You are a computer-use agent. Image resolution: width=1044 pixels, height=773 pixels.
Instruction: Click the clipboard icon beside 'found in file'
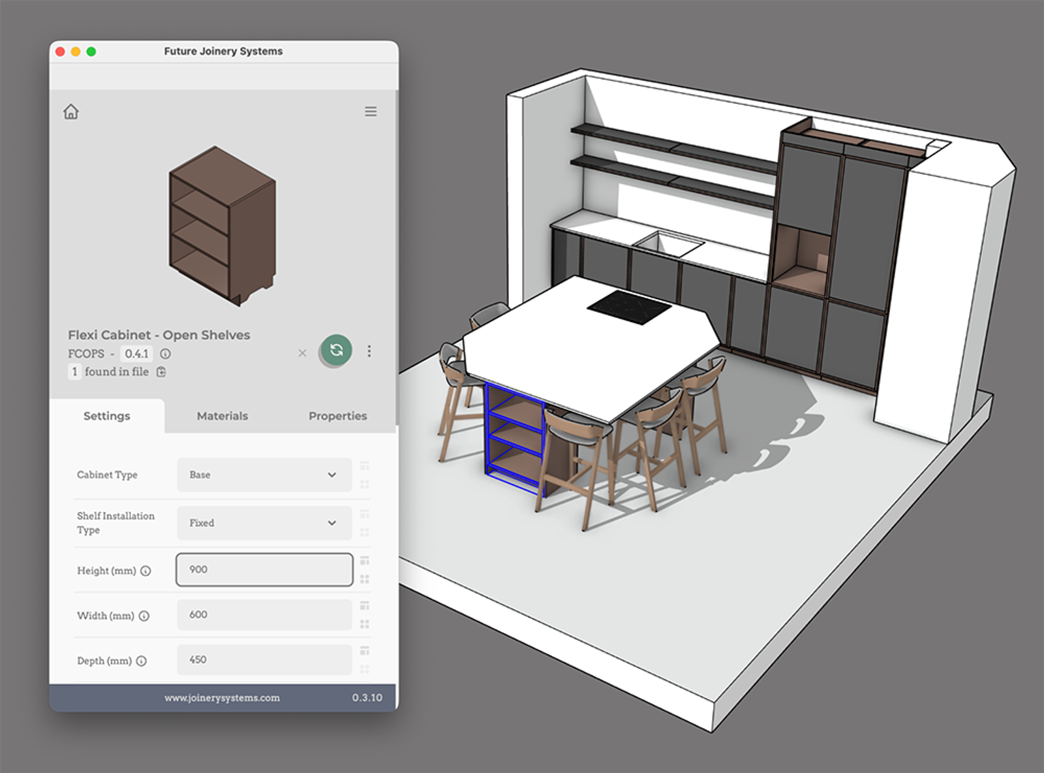pos(161,371)
